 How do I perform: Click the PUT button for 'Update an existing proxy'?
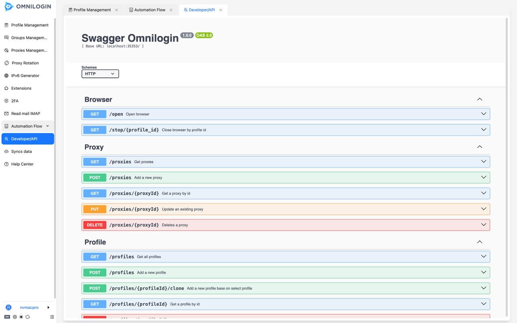pos(95,209)
